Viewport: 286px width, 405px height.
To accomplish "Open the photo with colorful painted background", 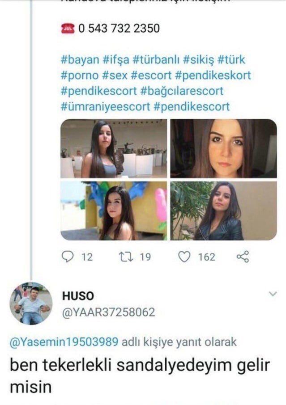I will 114,211.
